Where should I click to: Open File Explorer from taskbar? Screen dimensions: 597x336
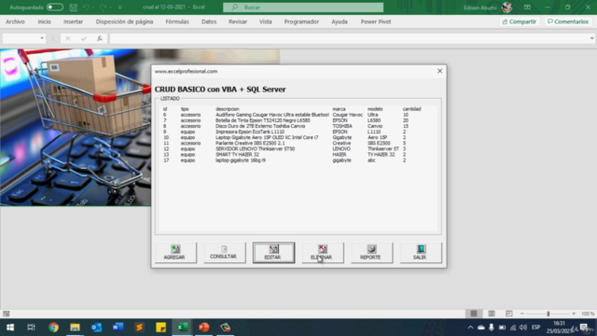75,328
